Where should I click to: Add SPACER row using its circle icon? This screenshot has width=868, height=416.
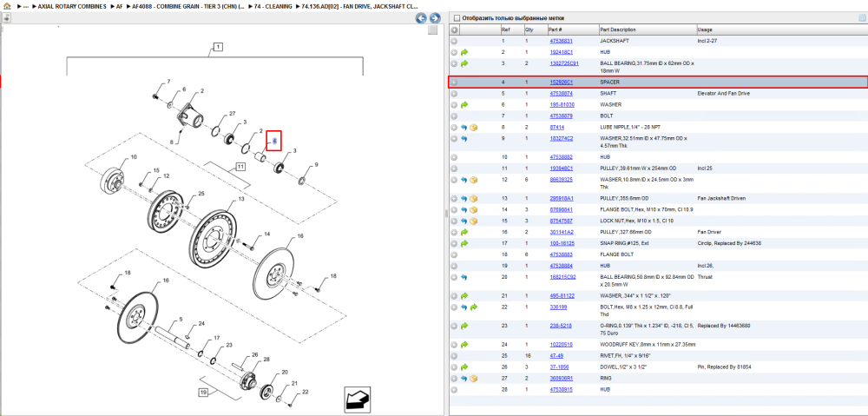pos(454,83)
